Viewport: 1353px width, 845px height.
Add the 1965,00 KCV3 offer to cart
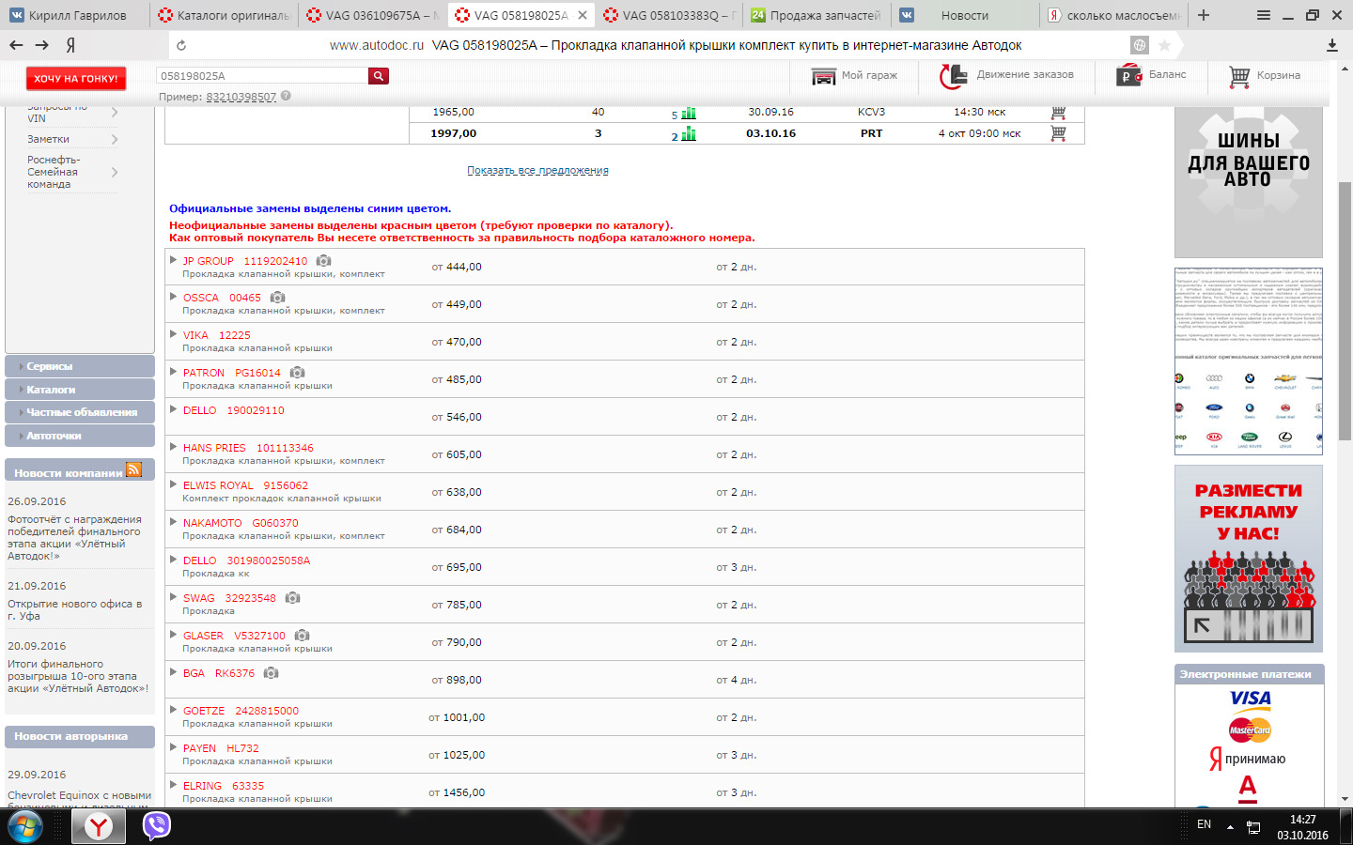tap(1058, 112)
